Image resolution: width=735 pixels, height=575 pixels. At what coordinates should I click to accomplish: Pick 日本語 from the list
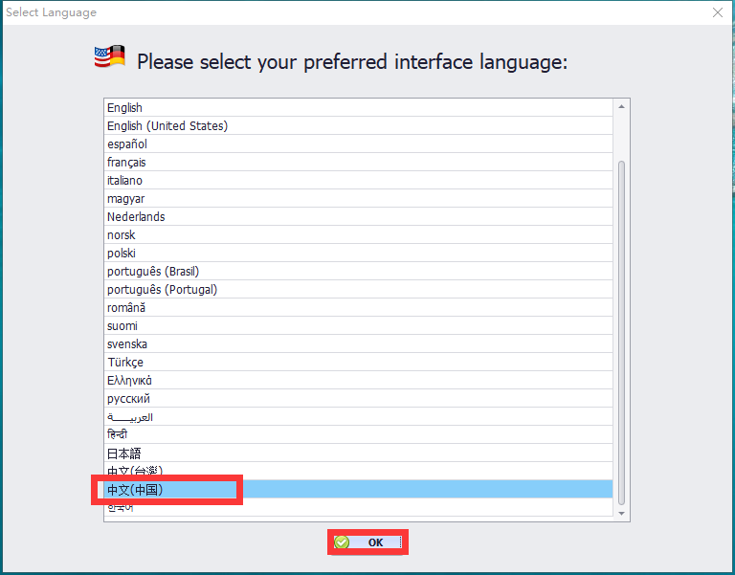pos(358,453)
